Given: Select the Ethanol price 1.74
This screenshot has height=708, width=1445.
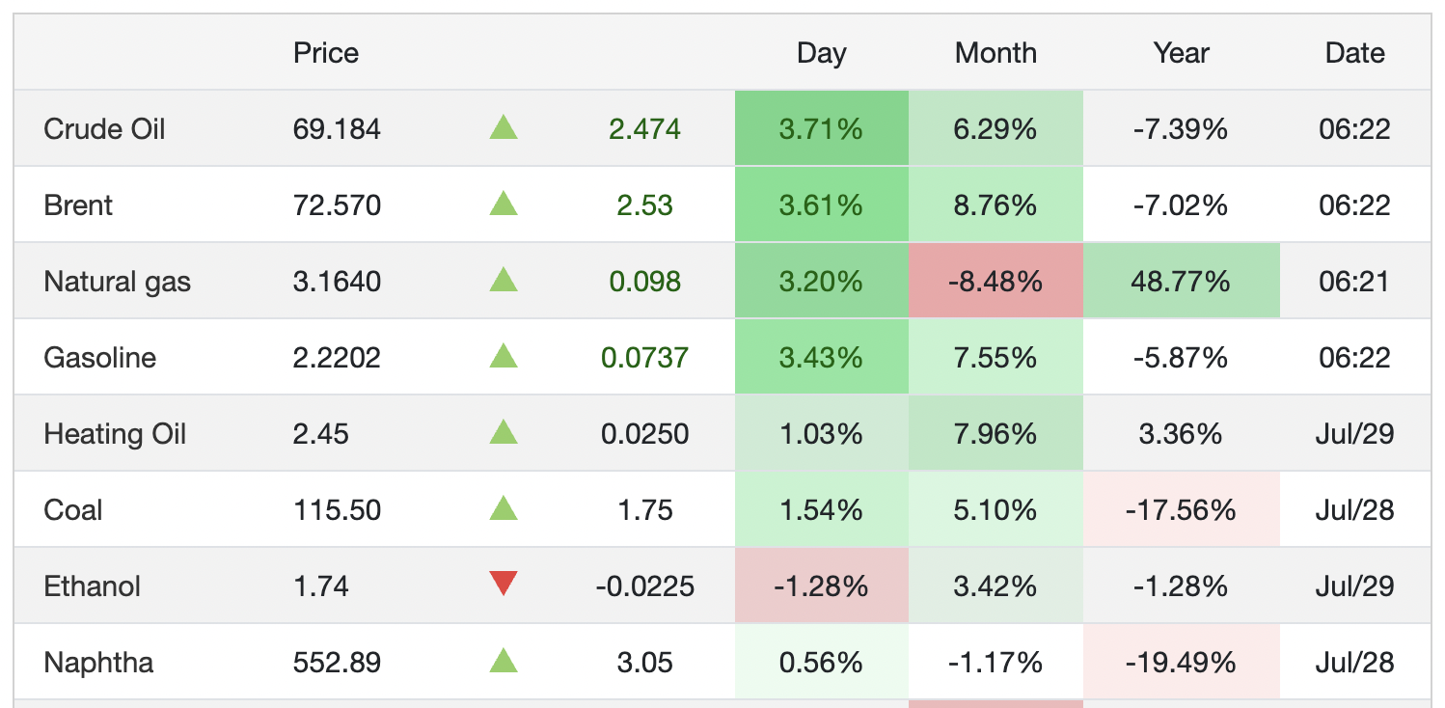Looking at the screenshot, I should point(320,586).
